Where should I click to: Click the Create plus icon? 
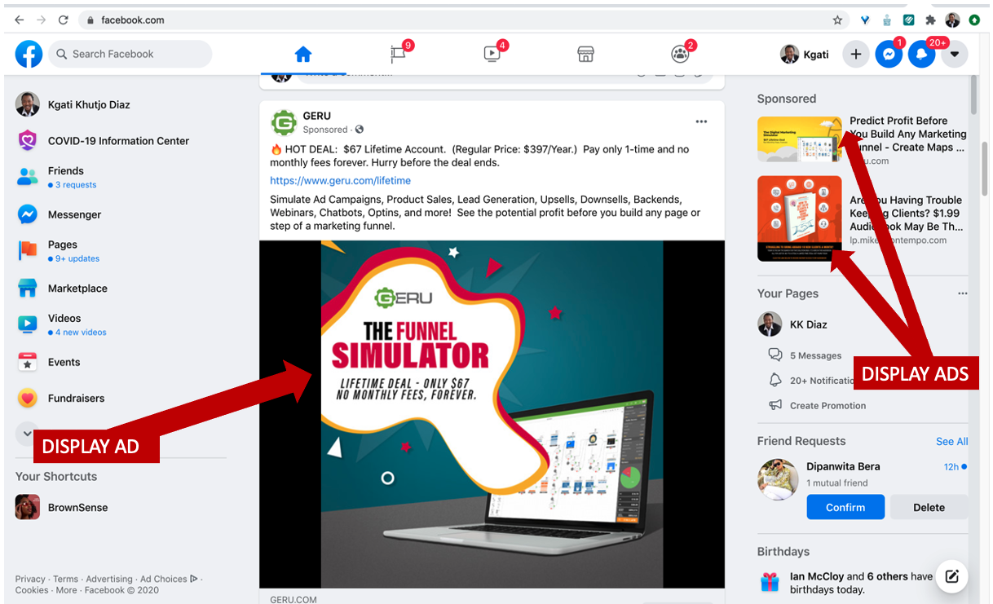(x=856, y=54)
